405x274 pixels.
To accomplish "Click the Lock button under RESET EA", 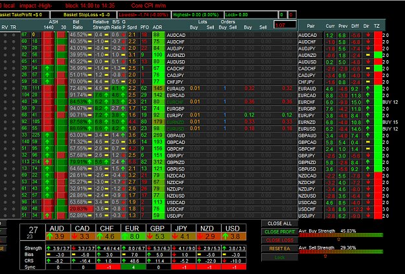I will 279,257.
